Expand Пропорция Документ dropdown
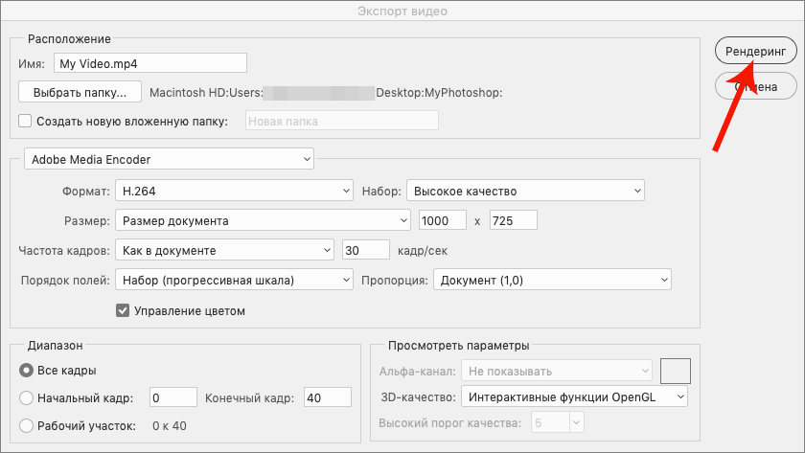This screenshot has height=453, width=805. (552, 280)
